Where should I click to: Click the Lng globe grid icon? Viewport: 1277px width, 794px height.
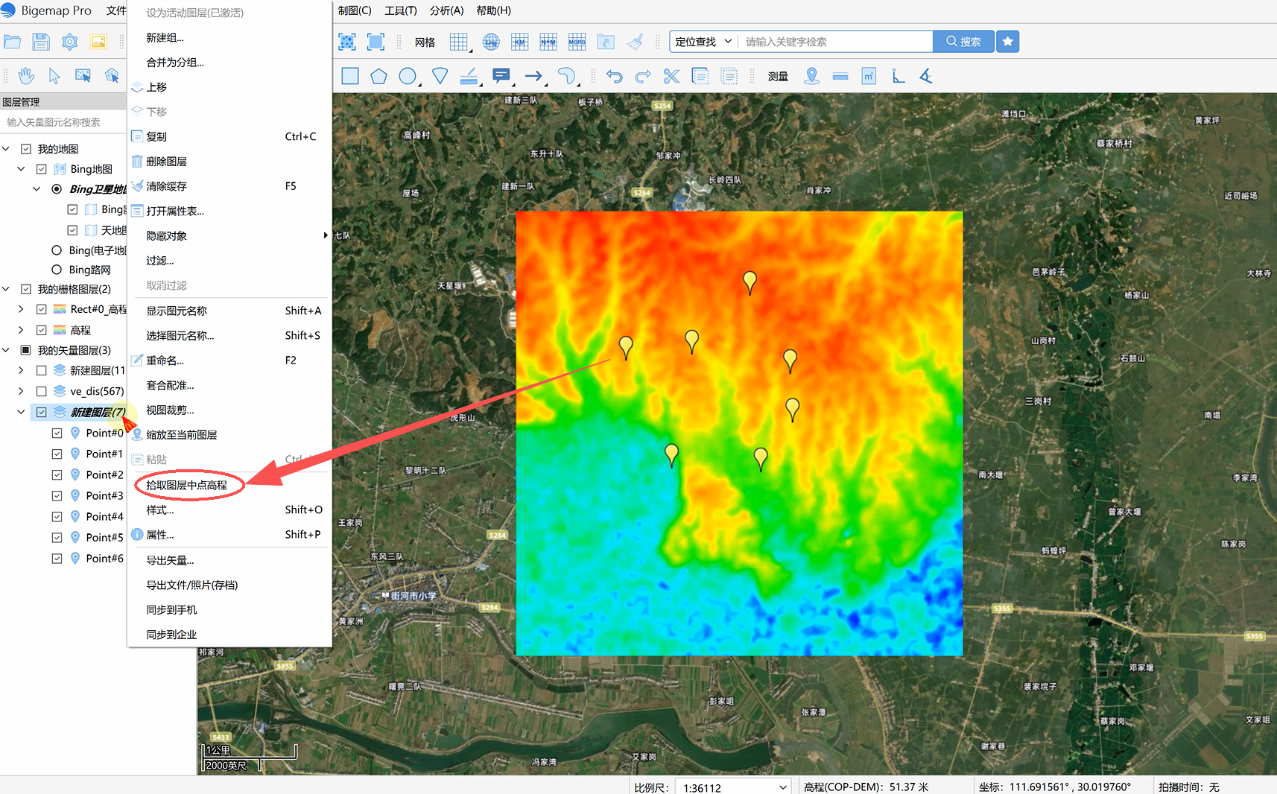click(491, 42)
